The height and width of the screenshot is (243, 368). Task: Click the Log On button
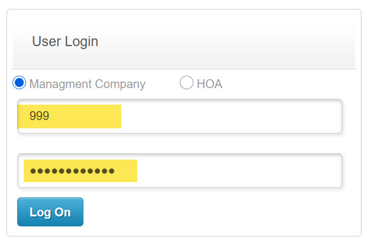coord(50,212)
